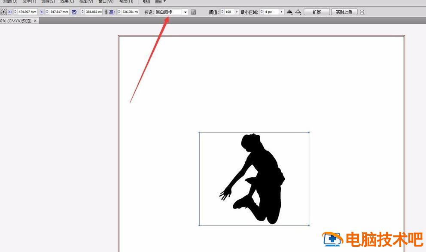Click the 高 height stepper arrows
Image resolution: width=426 pixels, height=252 pixels.
pyautogui.click(x=119, y=12)
